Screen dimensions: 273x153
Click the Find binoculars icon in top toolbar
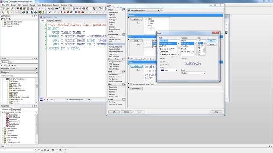[x=57, y=8]
